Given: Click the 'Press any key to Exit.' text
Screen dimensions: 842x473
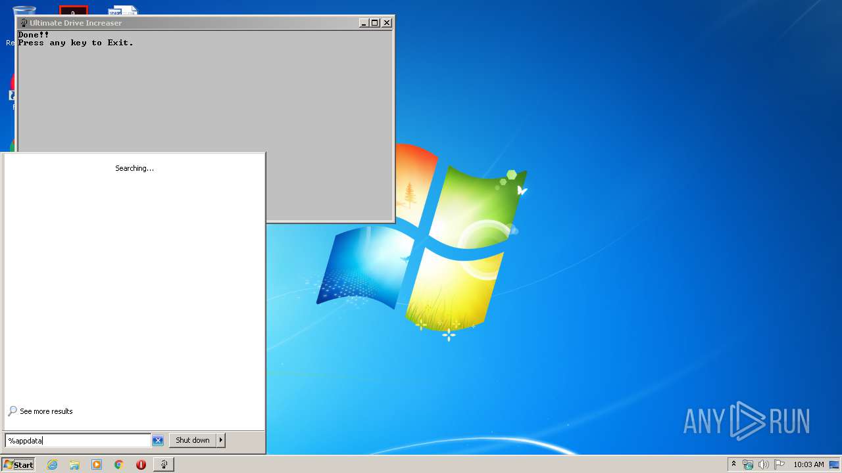Looking at the screenshot, I should pos(76,43).
